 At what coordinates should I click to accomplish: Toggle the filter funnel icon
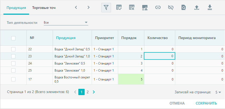click(106, 8)
